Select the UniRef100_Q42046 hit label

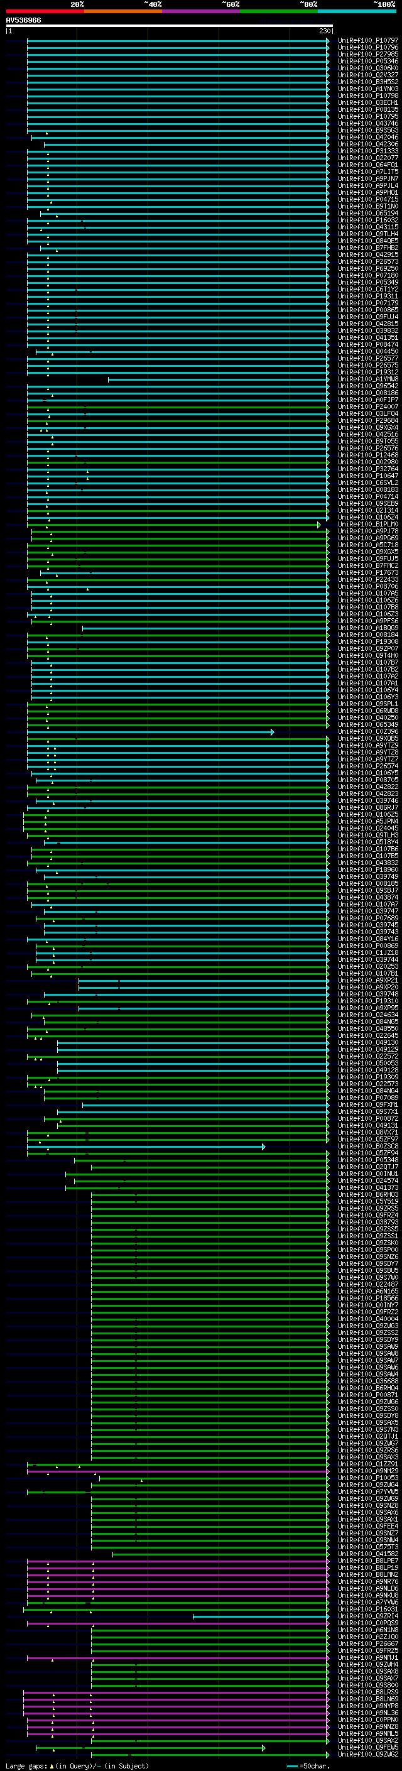tap(367, 138)
